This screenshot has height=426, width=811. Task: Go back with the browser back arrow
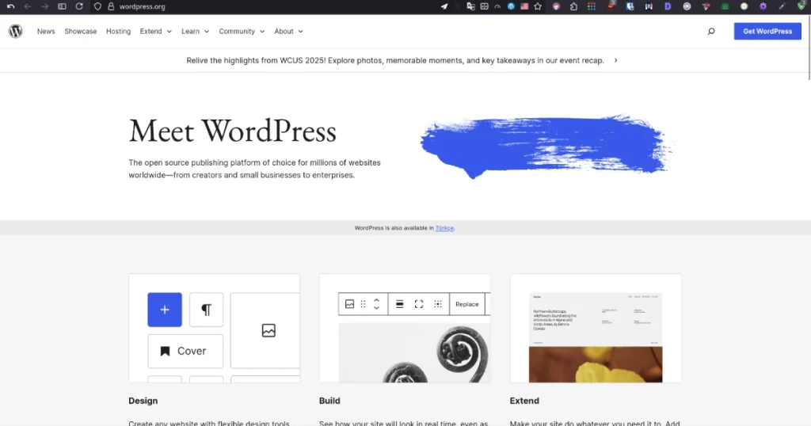coord(28,6)
